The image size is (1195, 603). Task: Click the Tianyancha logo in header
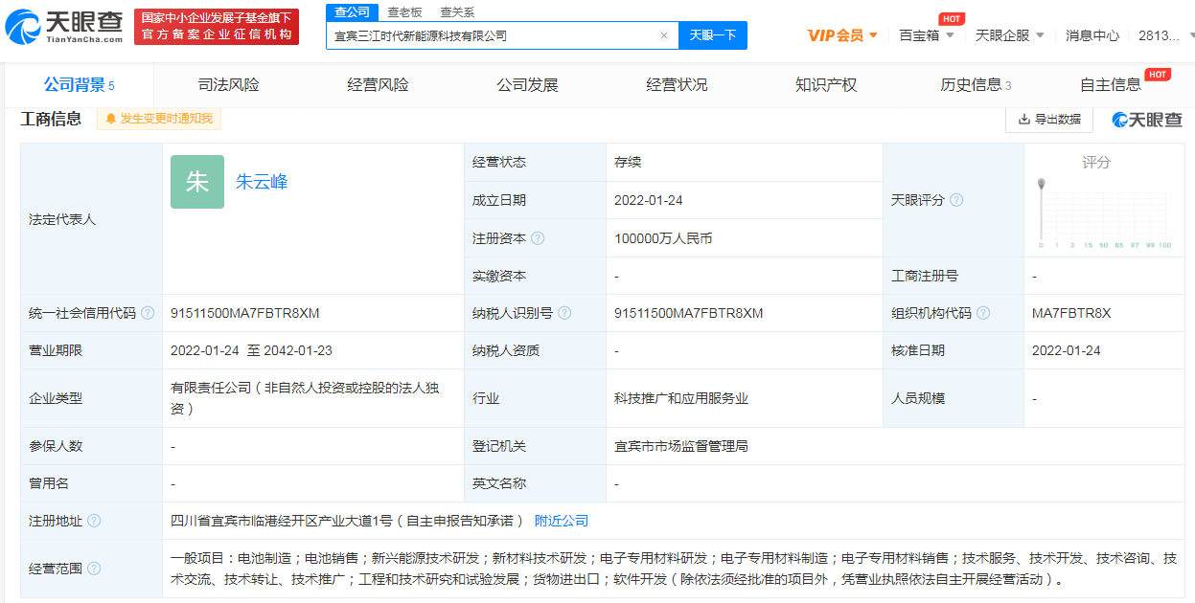click(x=64, y=27)
